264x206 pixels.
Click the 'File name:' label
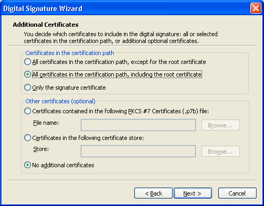46,123
